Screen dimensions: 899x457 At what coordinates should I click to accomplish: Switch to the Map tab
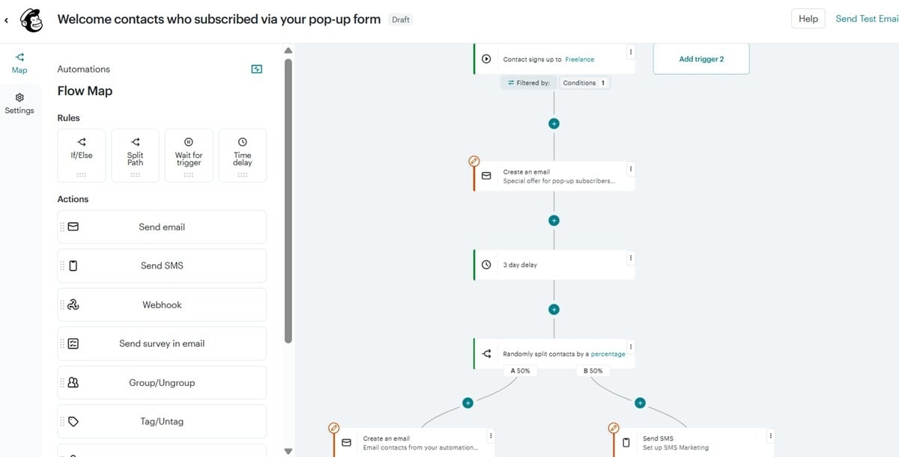pyautogui.click(x=19, y=61)
